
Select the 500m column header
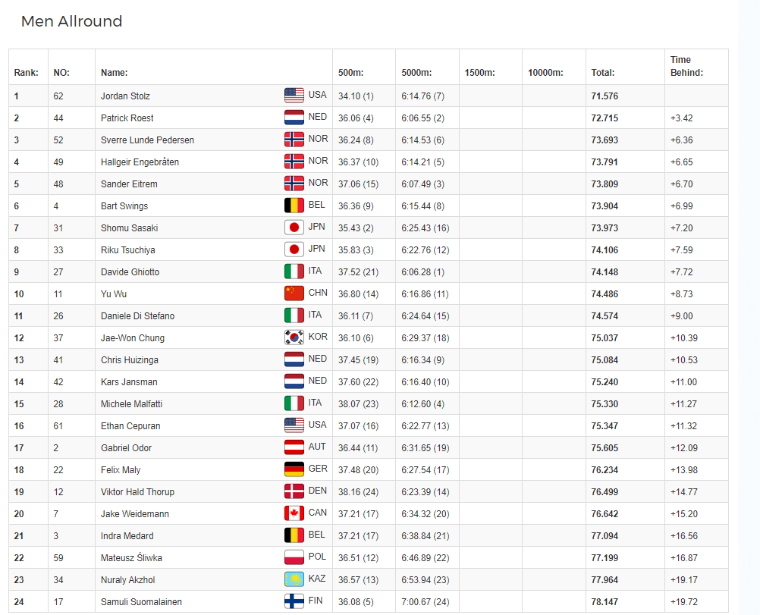click(351, 73)
